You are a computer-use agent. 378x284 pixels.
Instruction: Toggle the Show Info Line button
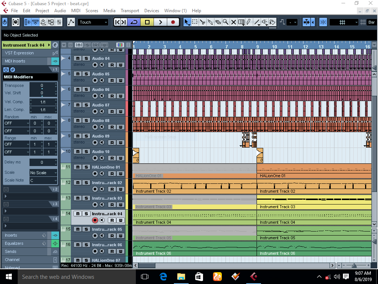pos(35,22)
